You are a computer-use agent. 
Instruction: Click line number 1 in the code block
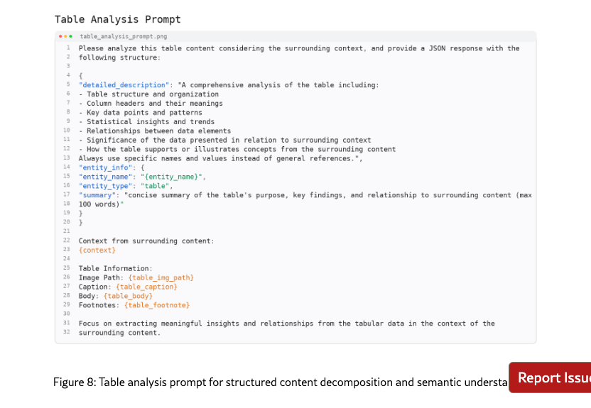point(66,48)
